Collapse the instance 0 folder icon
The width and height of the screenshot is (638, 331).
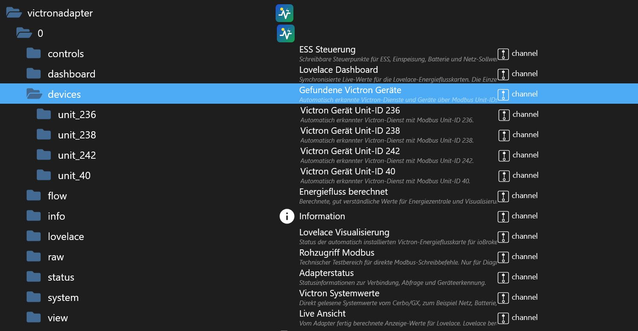point(24,33)
